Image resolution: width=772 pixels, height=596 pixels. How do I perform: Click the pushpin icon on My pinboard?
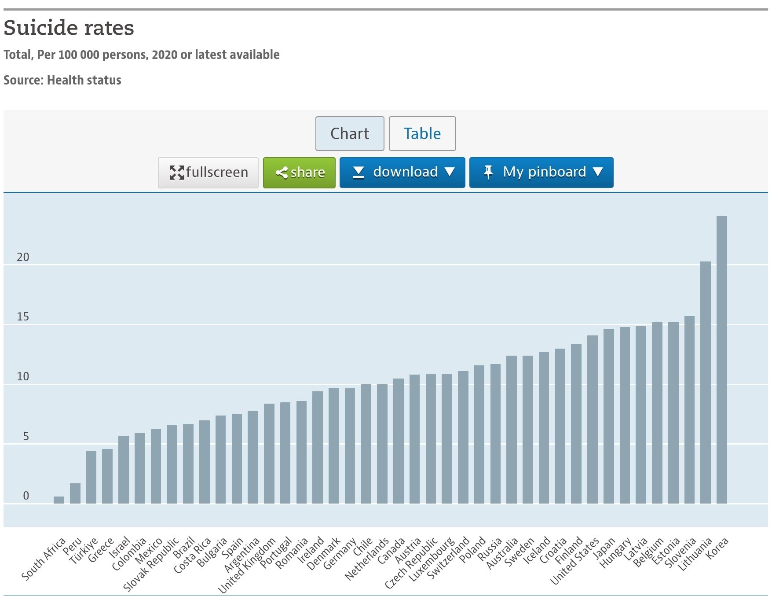(x=488, y=172)
